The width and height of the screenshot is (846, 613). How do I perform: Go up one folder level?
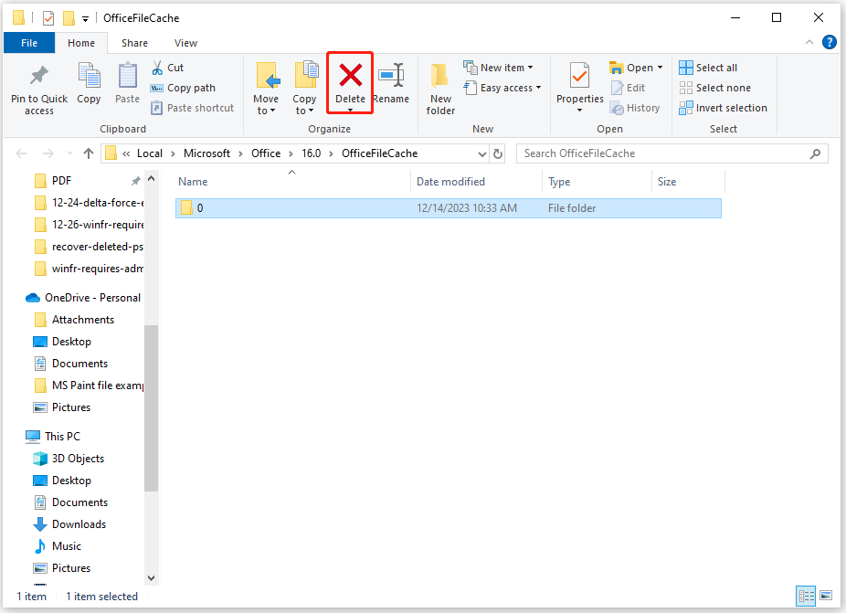89,153
